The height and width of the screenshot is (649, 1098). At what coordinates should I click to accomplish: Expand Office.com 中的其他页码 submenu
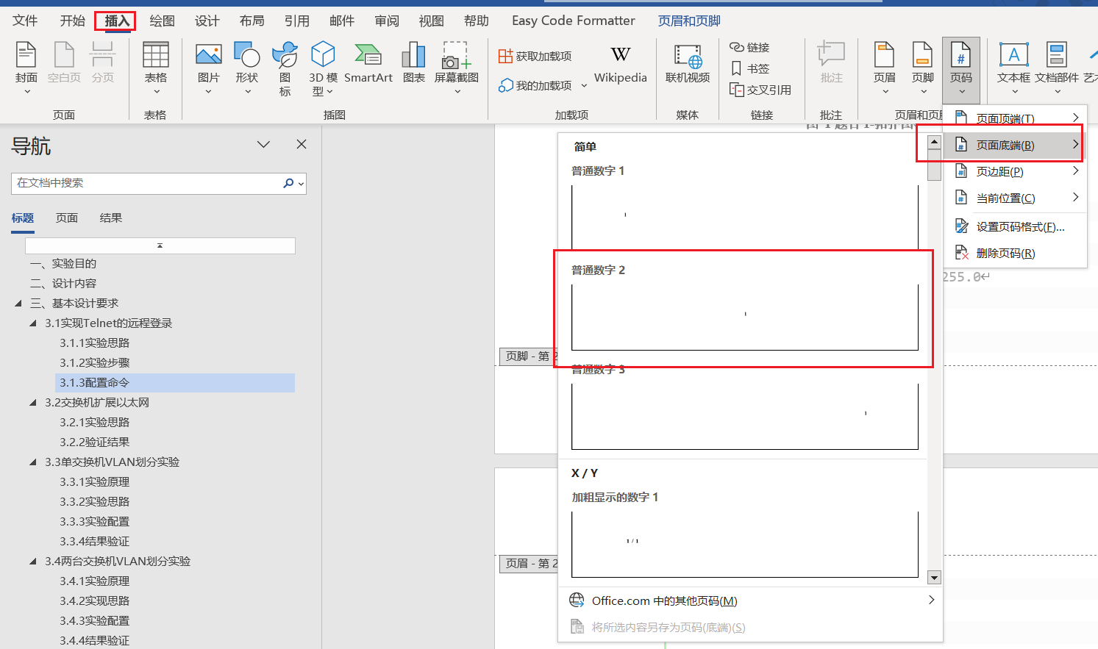coord(931,600)
